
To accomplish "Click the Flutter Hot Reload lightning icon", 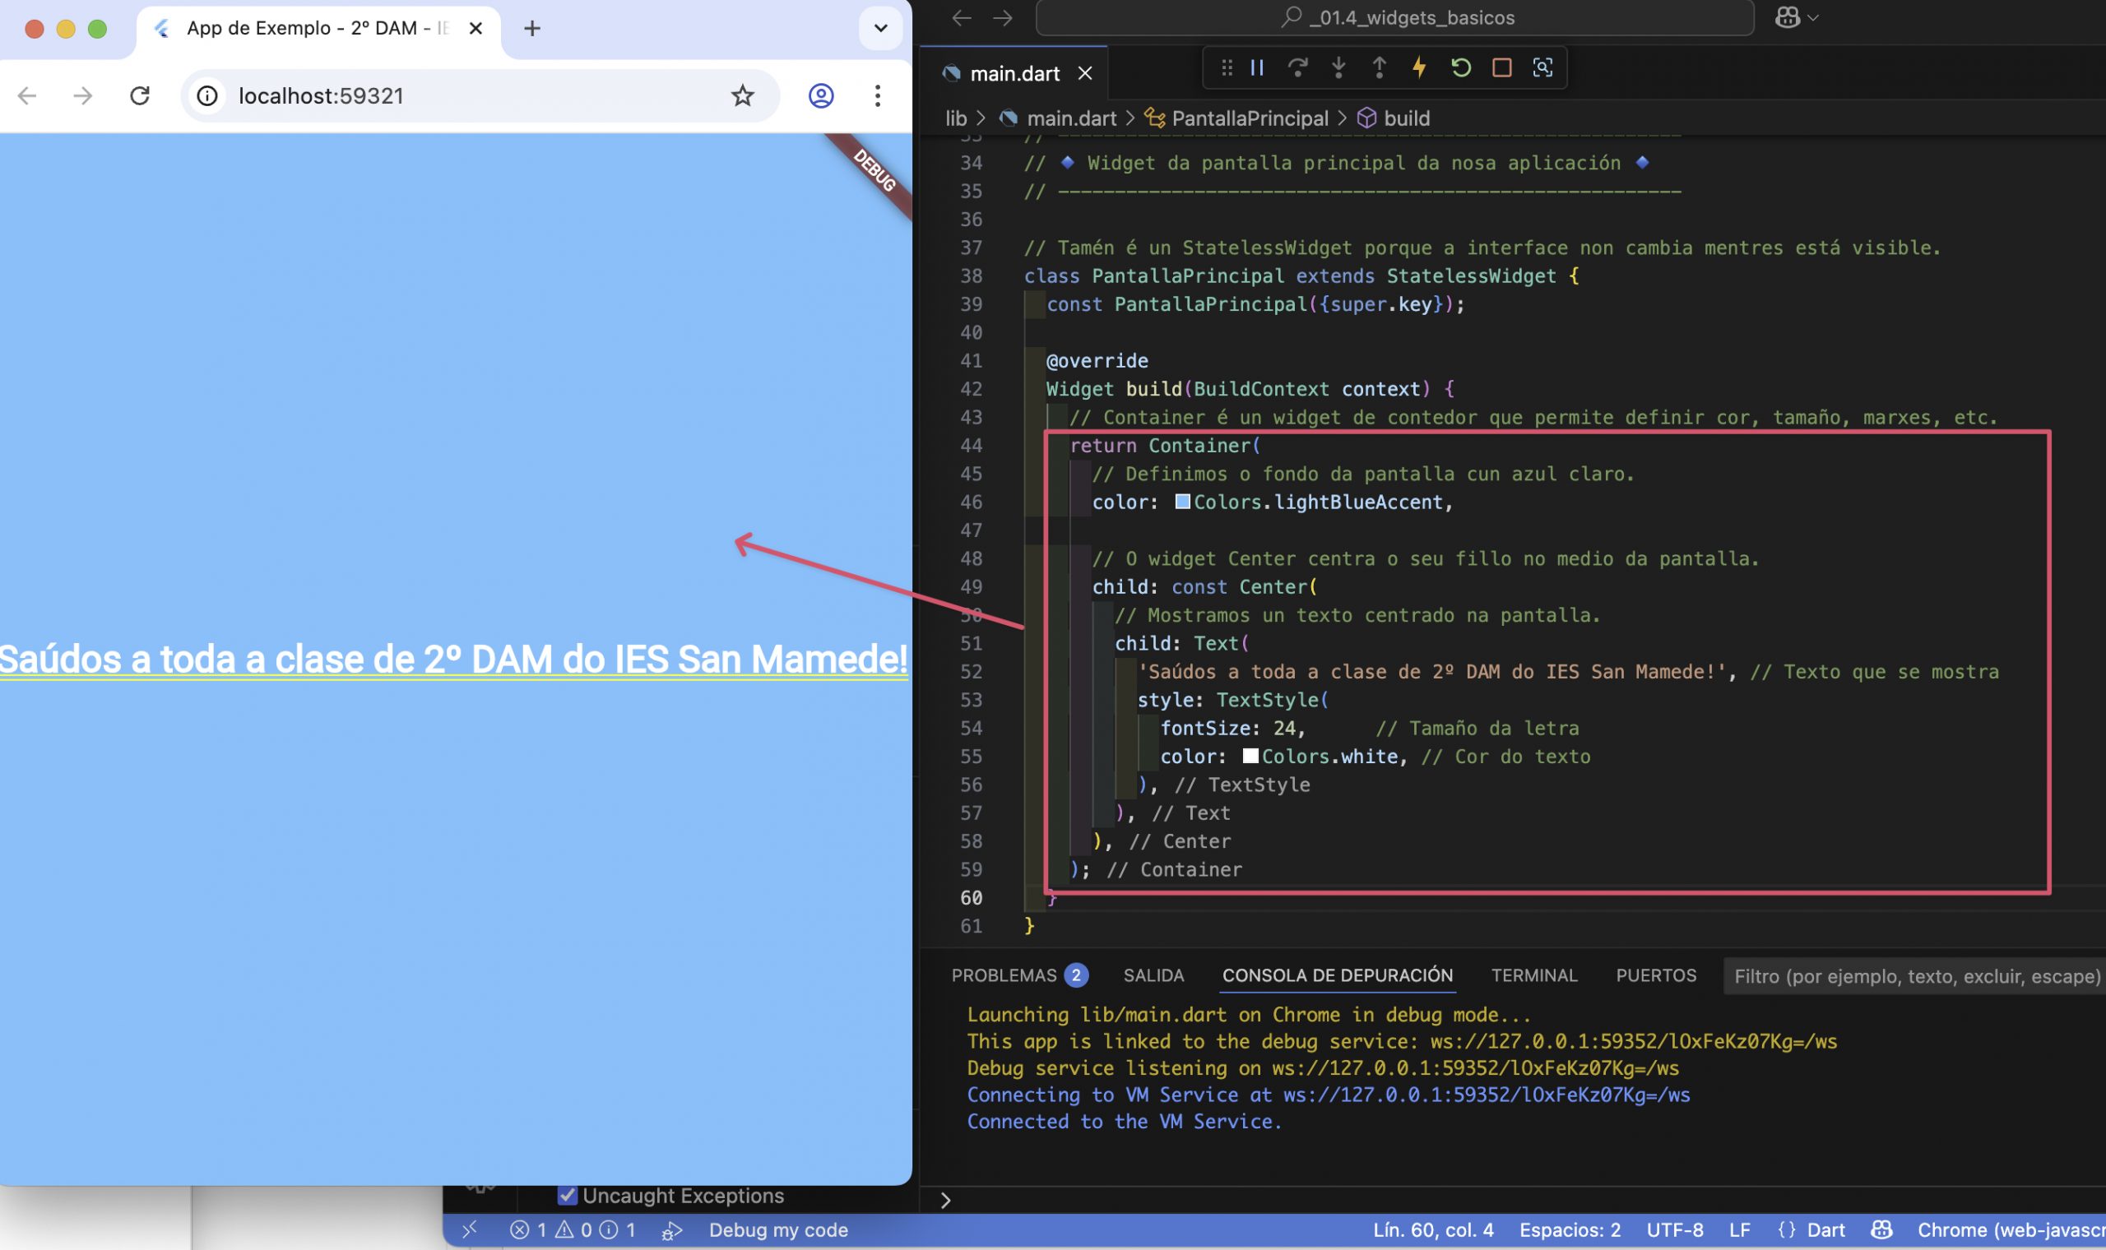I will tap(1419, 67).
